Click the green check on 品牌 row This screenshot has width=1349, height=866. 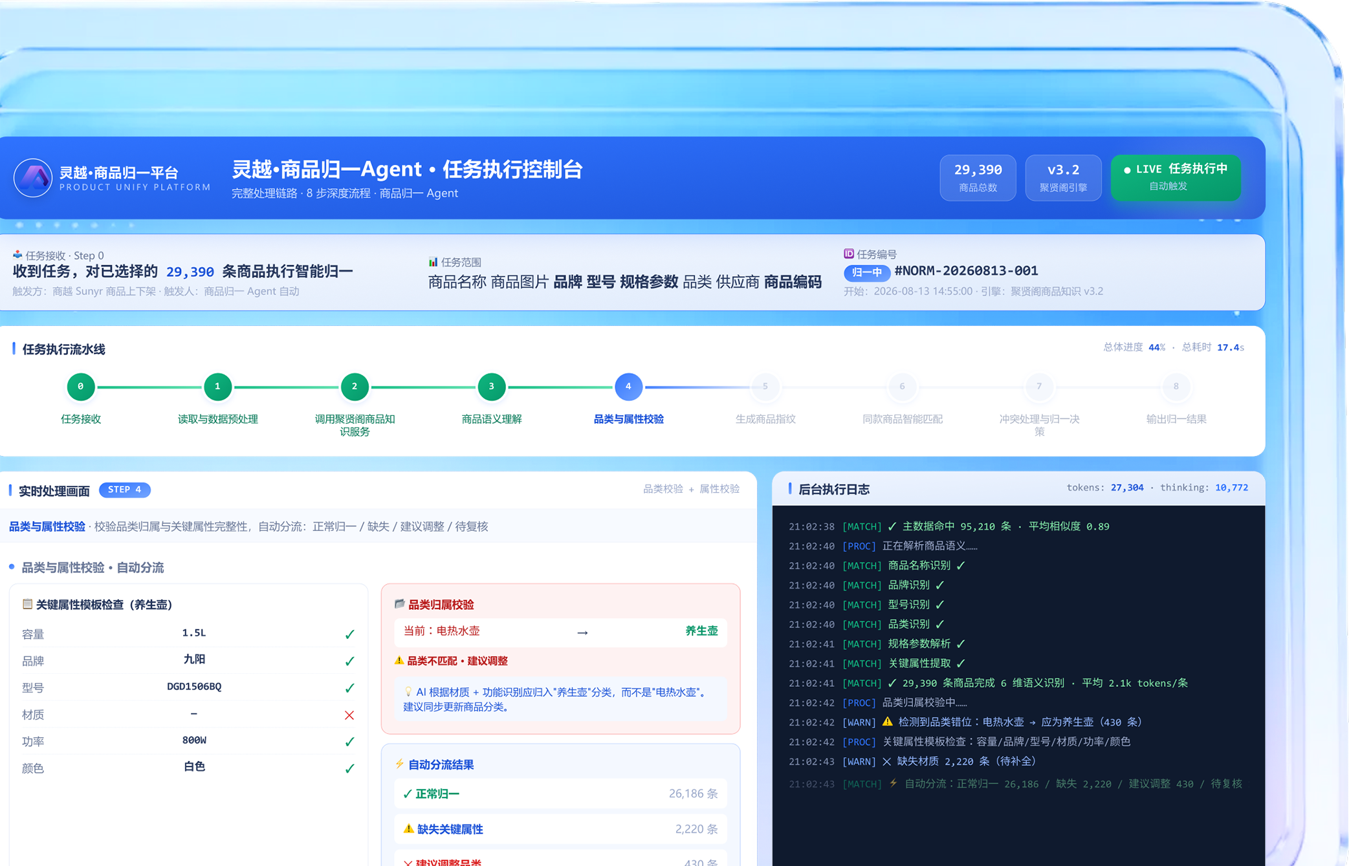(x=349, y=661)
